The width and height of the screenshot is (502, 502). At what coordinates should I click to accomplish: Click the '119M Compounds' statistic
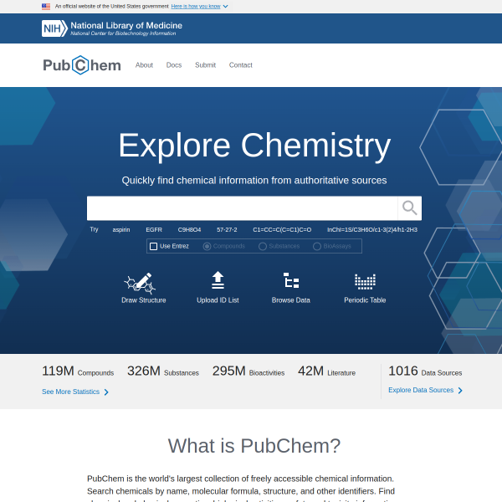coord(78,371)
